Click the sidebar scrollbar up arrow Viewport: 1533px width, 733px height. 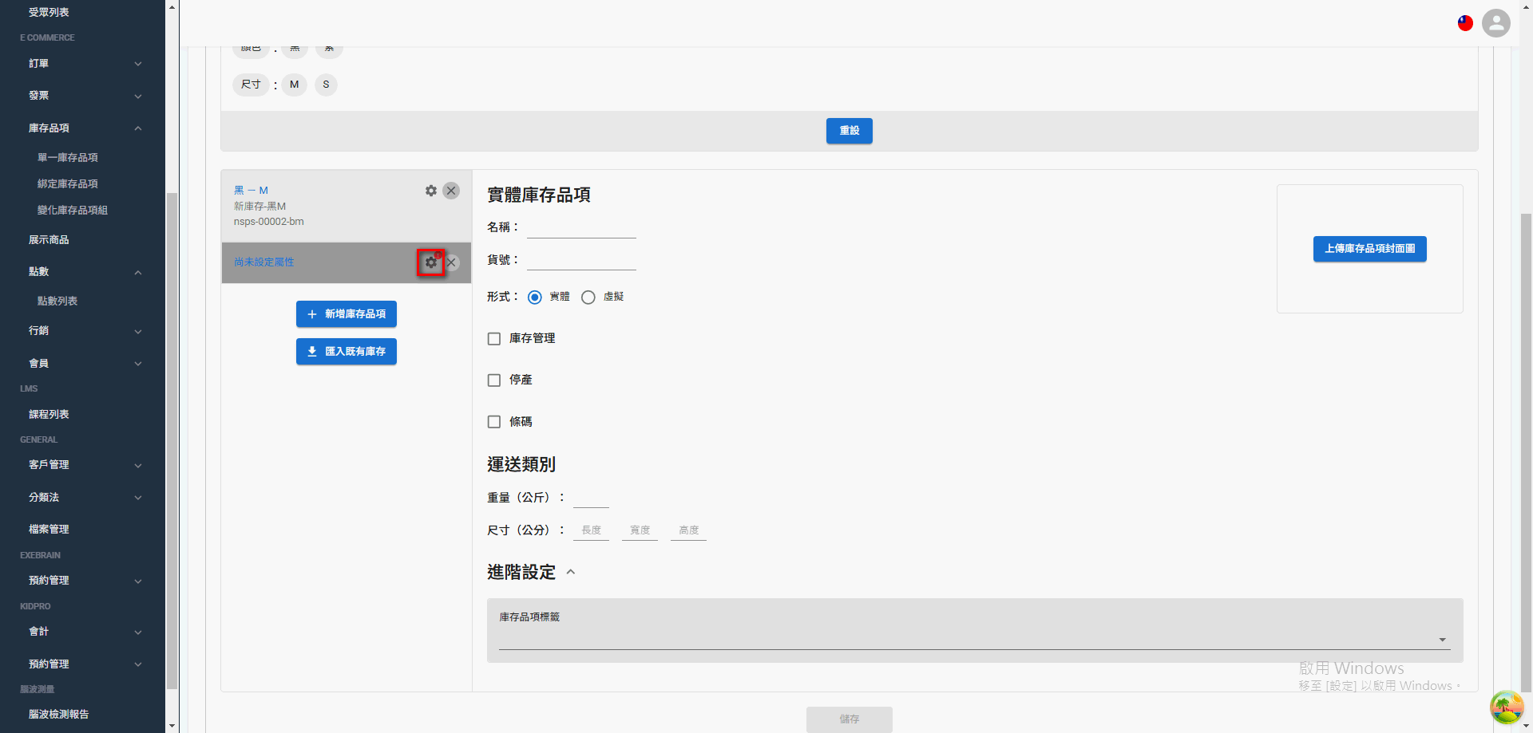(172, 6)
